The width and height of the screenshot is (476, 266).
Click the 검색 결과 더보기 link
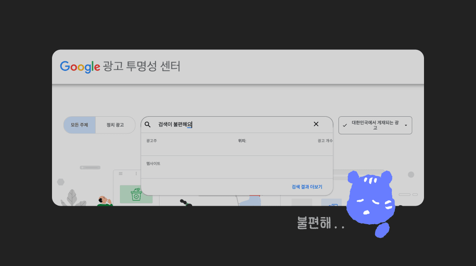coord(307,187)
